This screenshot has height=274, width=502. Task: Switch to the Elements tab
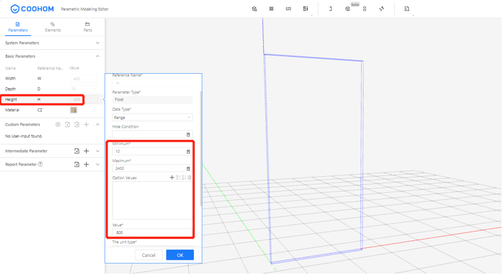pyautogui.click(x=53, y=27)
